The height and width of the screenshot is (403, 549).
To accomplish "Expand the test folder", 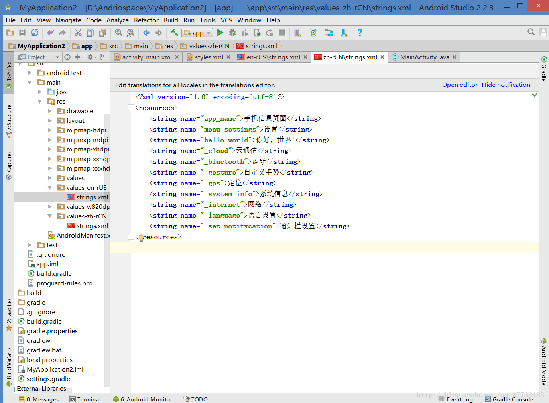I will 30,245.
